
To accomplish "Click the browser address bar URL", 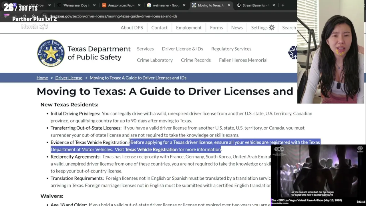I will 114,16.
